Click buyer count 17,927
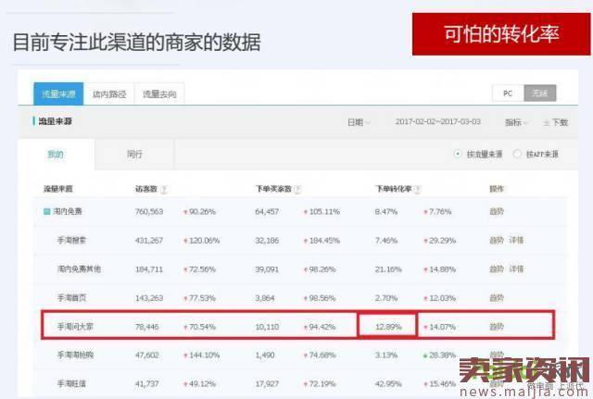593x399 pixels. (x=267, y=384)
